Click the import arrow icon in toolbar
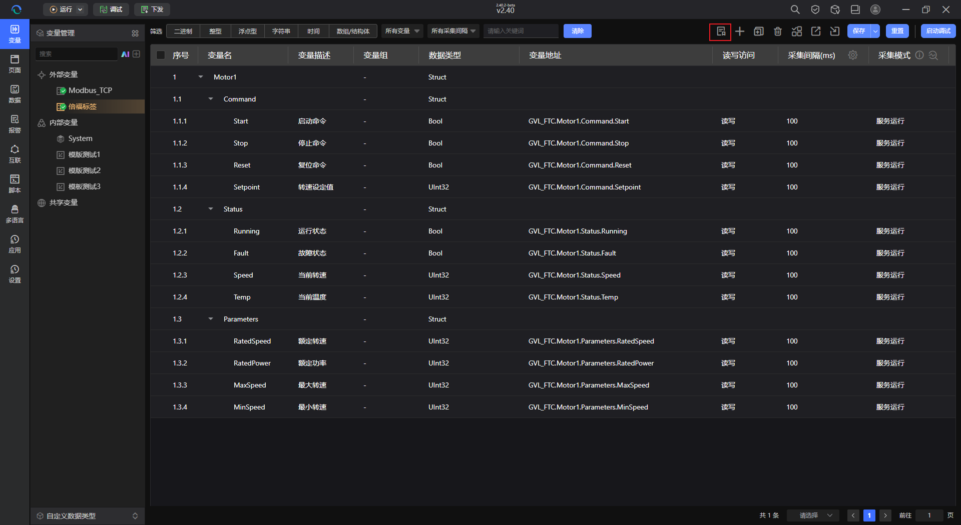The height and width of the screenshot is (525, 961). [835, 31]
